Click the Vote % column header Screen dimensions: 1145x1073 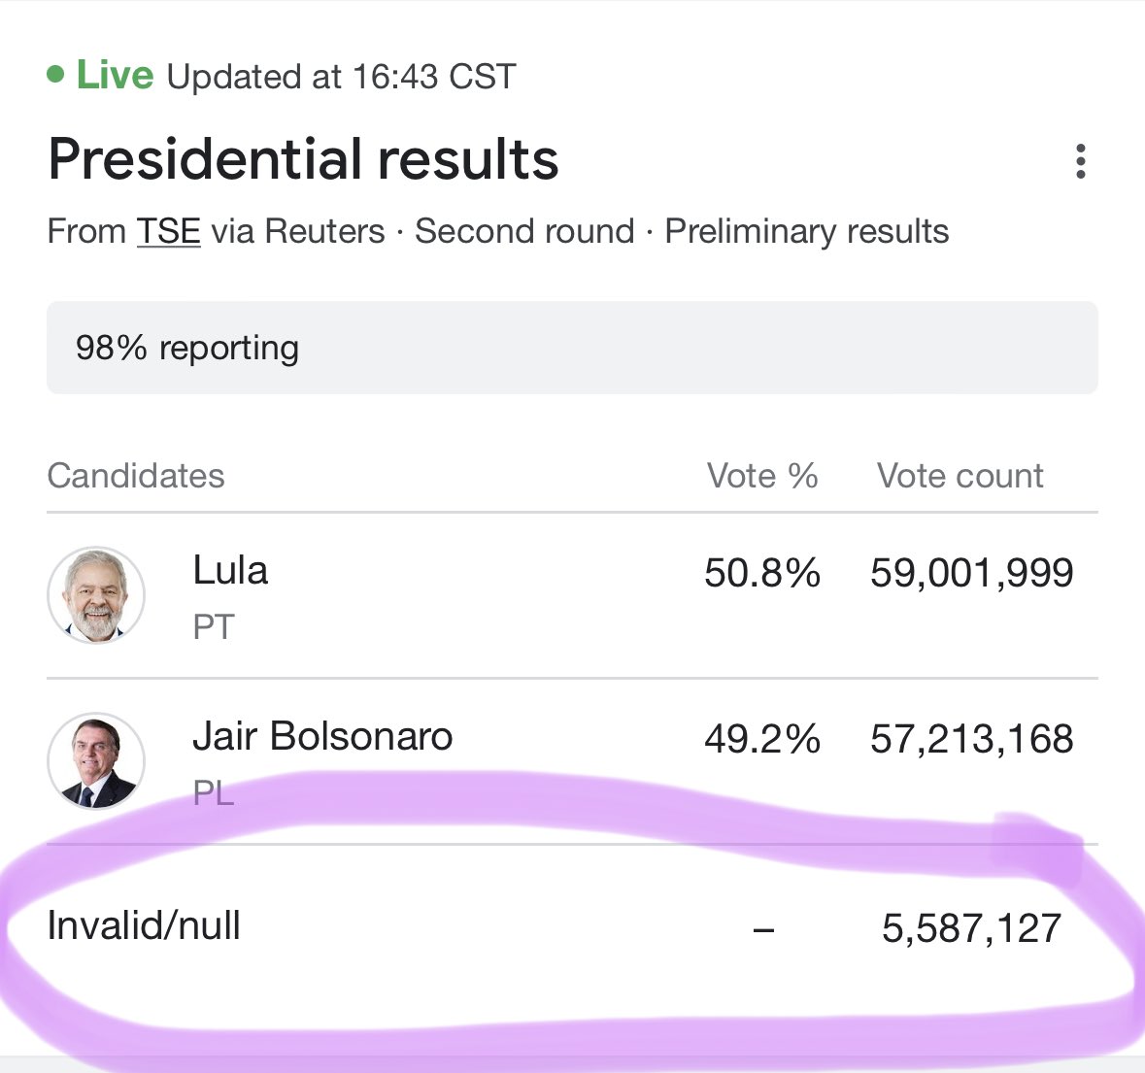pos(762,476)
